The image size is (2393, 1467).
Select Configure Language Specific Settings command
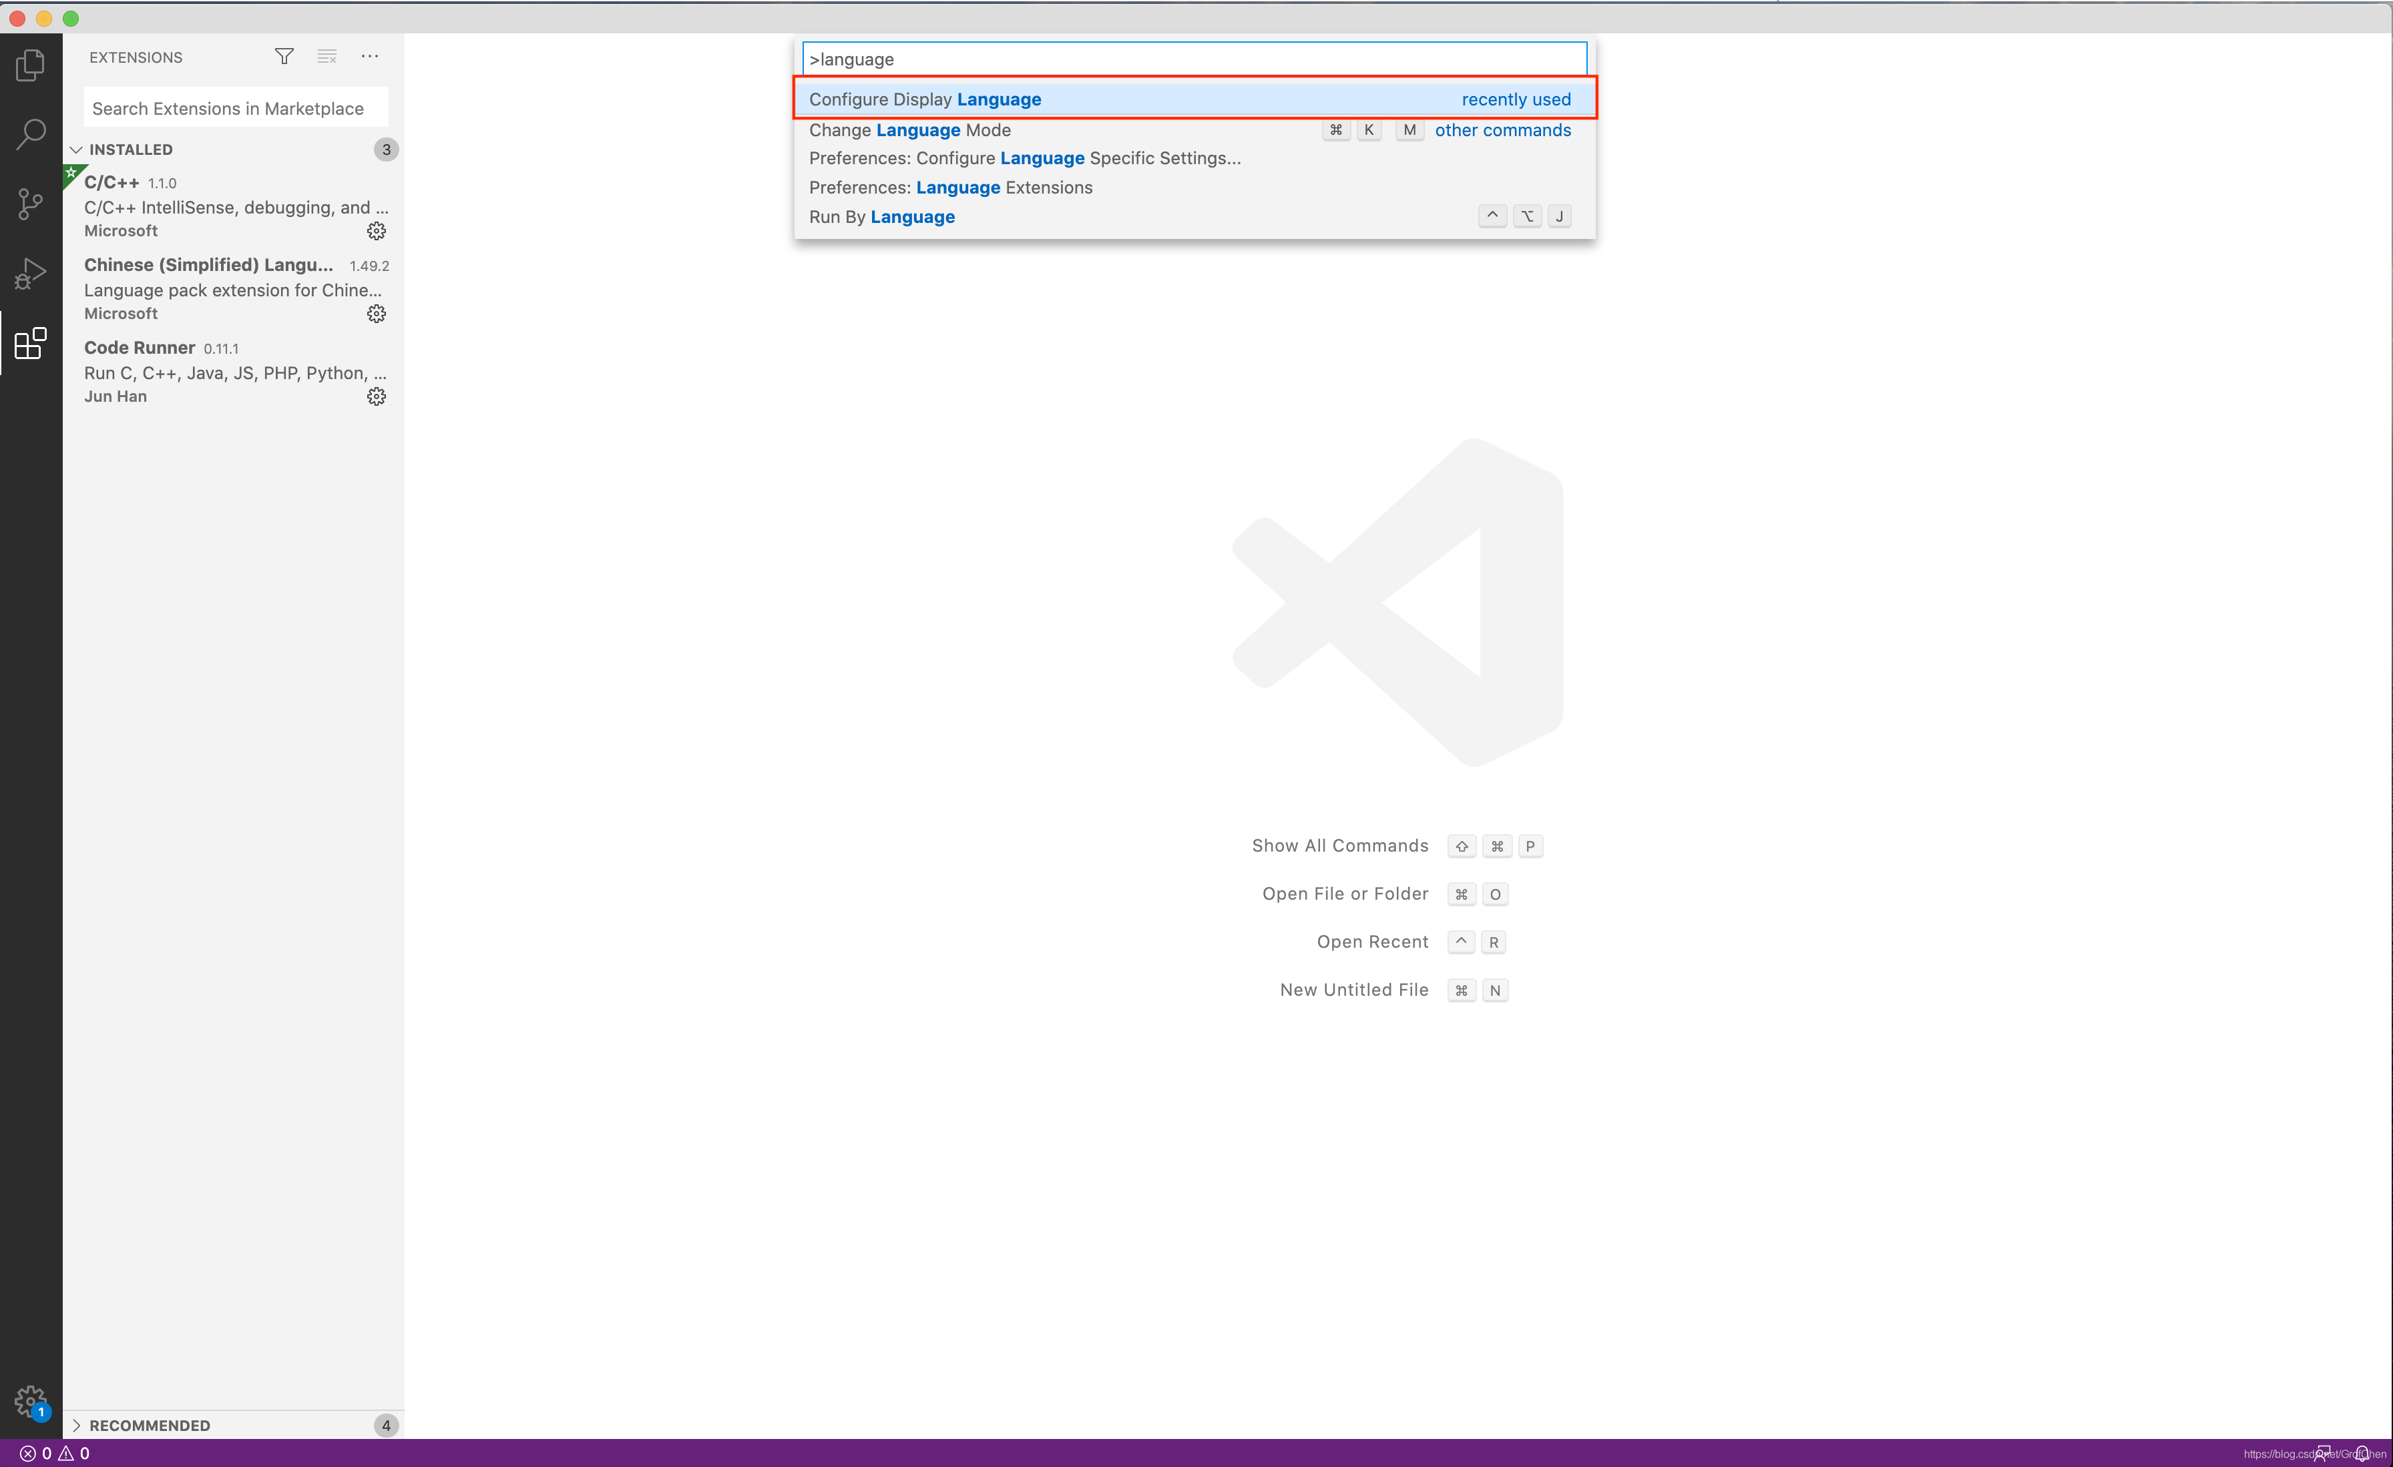click(x=1194, y=158)
